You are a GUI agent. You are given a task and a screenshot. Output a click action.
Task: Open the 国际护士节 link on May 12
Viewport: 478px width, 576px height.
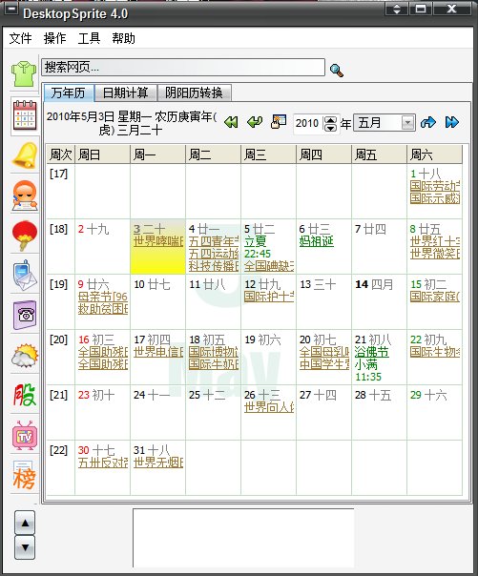click(x=269, y=297)
